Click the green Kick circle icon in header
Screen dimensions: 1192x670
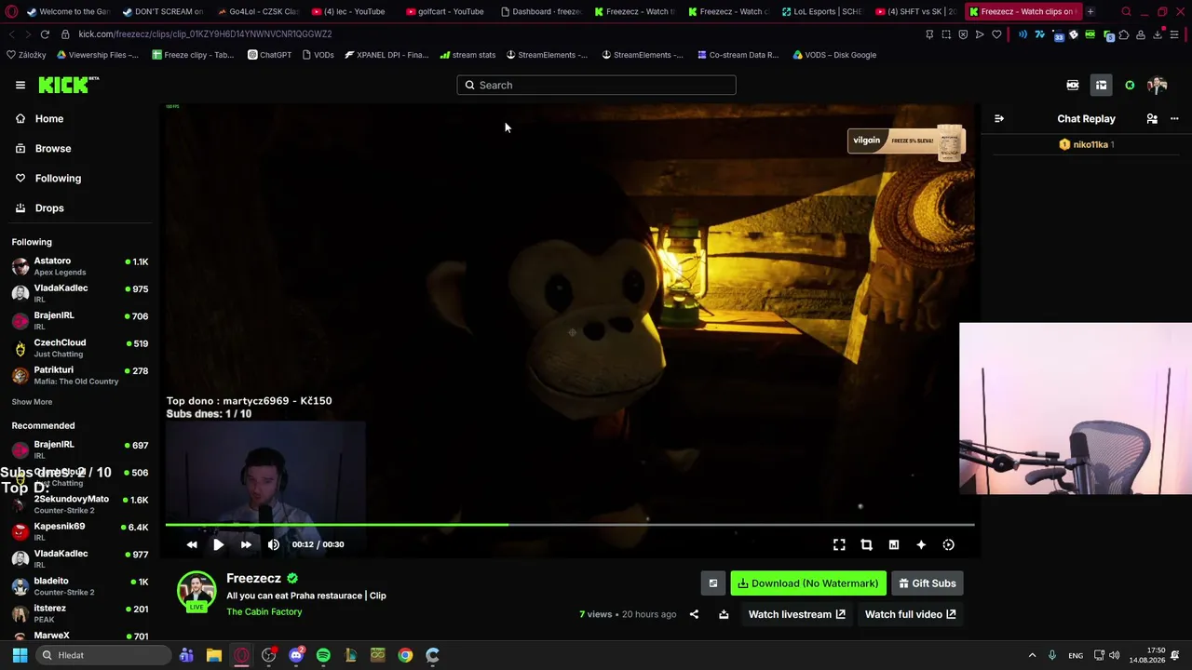(x=1130, y=86)
